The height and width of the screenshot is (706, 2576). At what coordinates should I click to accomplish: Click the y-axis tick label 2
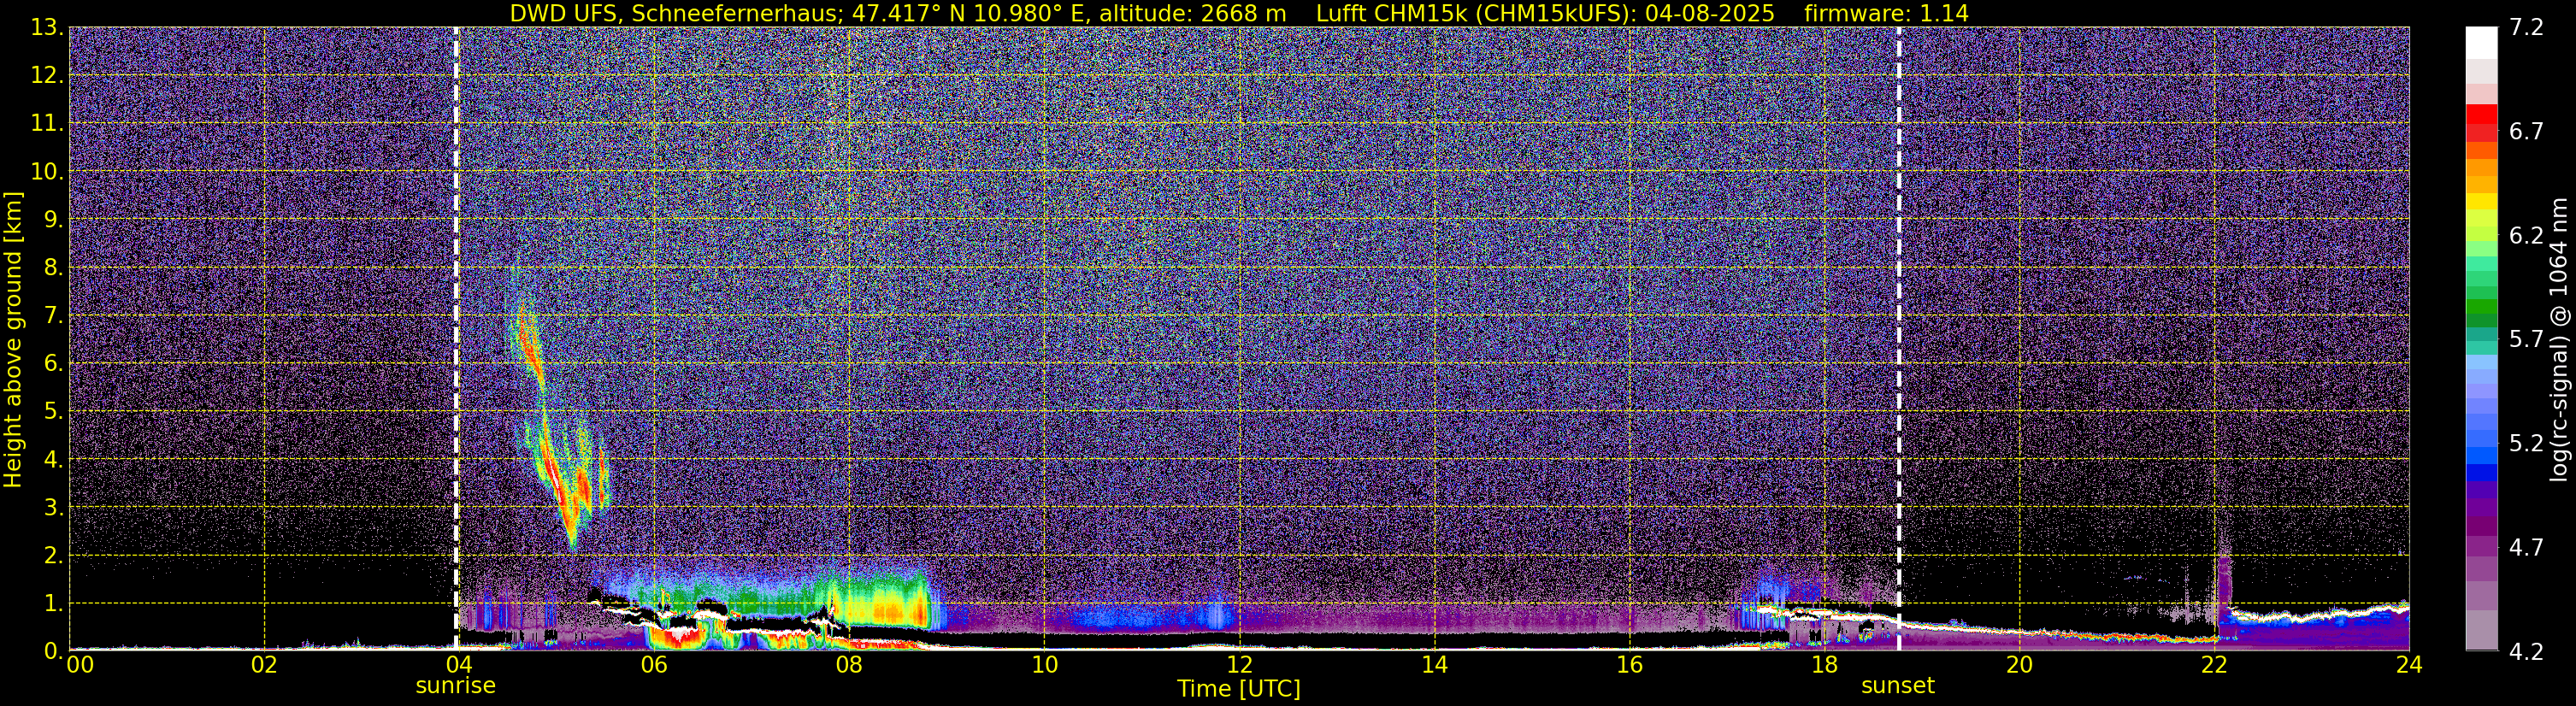tap(52, 556)
